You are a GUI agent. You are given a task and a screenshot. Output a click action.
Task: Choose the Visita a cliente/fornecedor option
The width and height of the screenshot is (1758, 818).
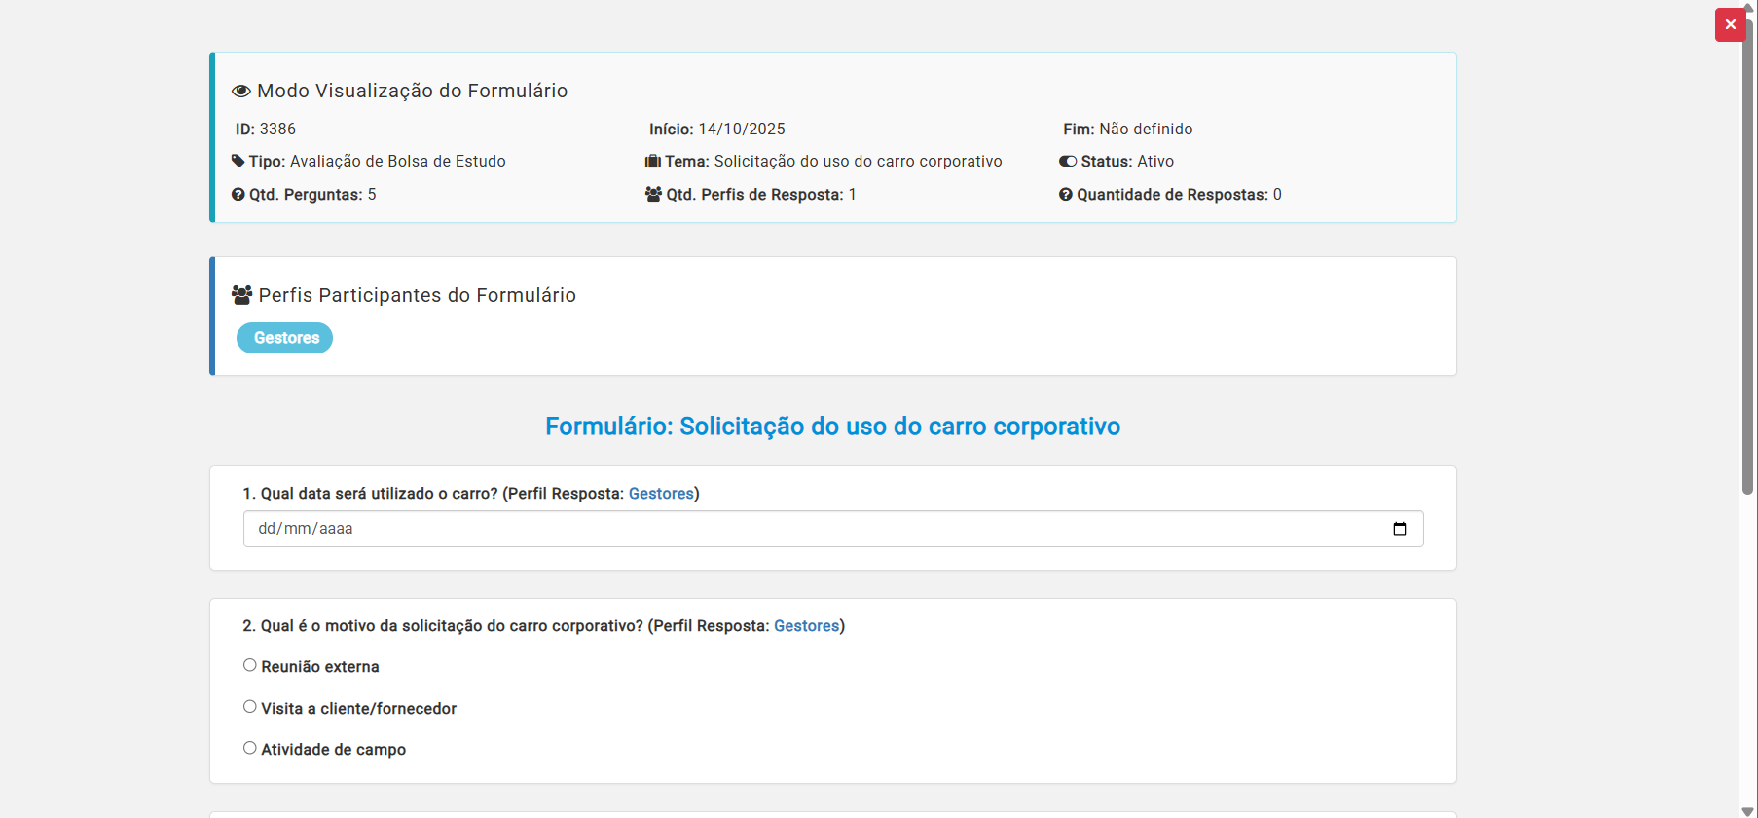tap(250, 707)
